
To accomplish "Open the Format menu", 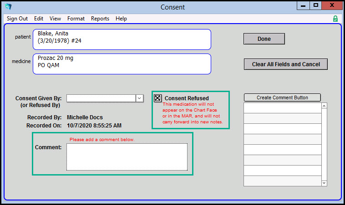I will tap(76, 19).
